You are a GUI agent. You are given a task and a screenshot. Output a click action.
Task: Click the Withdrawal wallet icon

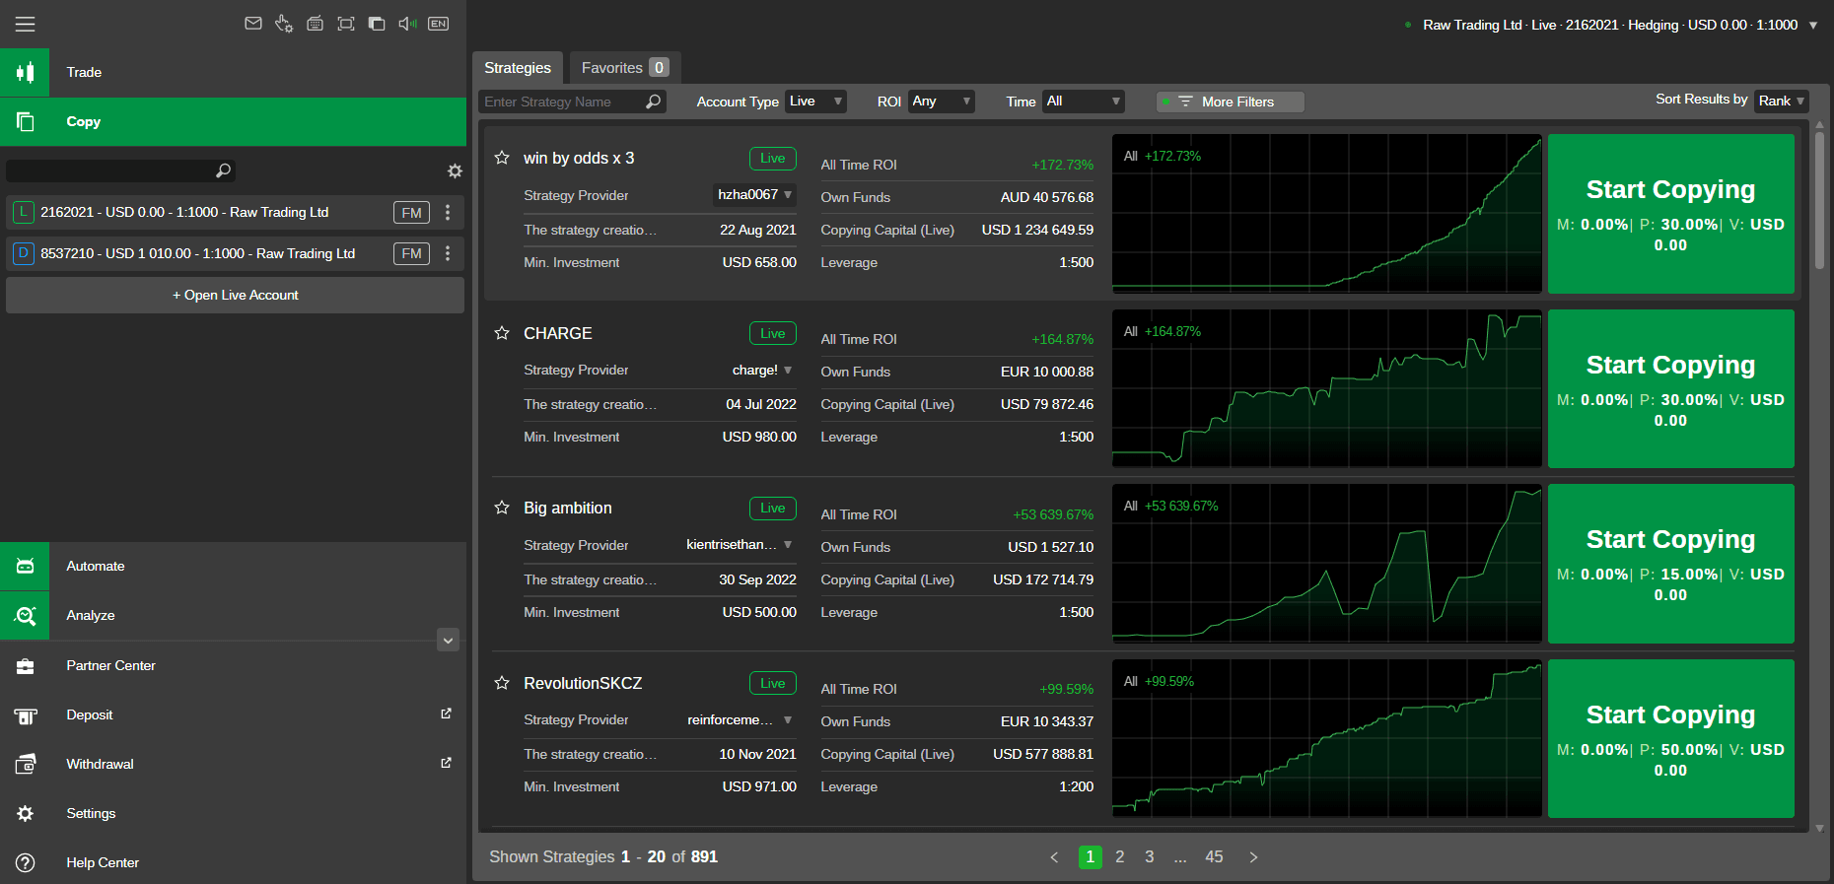[25, 765]
